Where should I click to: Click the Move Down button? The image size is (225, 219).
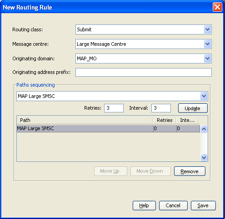click(x=150, y=171)
